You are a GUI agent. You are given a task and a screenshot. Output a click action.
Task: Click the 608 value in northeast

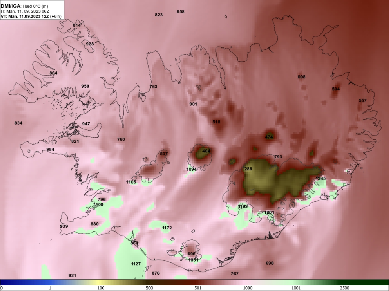(301, 77)
